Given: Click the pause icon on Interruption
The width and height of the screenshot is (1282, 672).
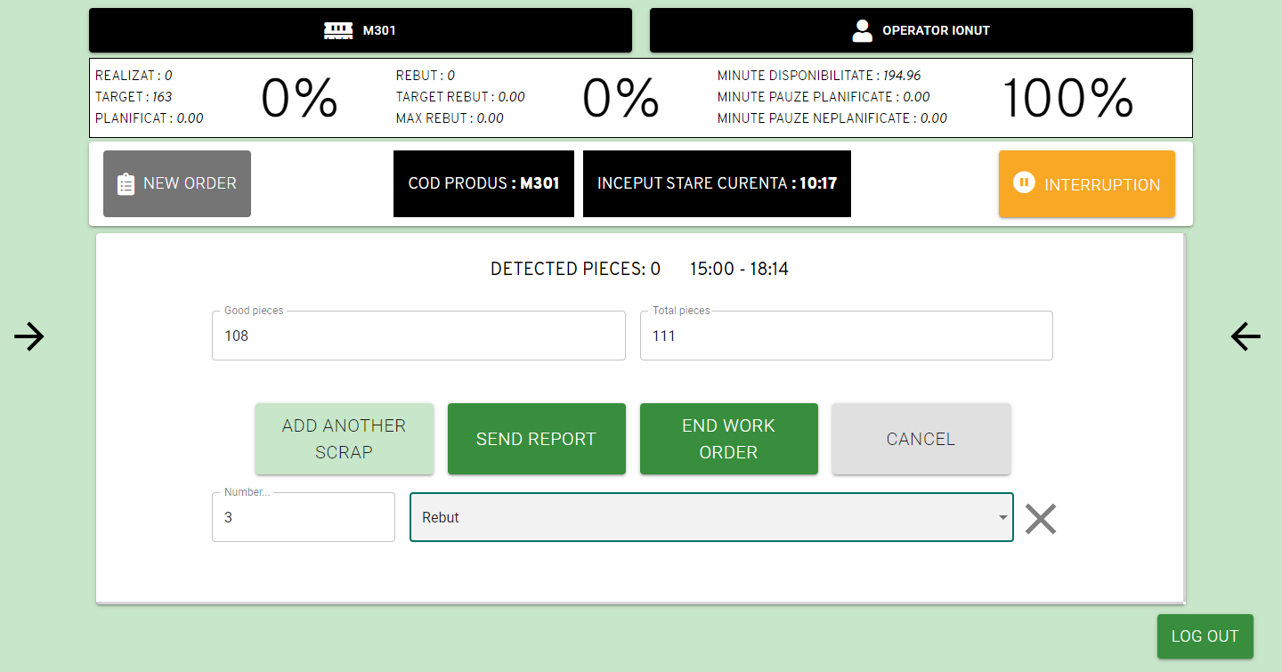Looking at the screenshot, I should (x=1024, y=183).
